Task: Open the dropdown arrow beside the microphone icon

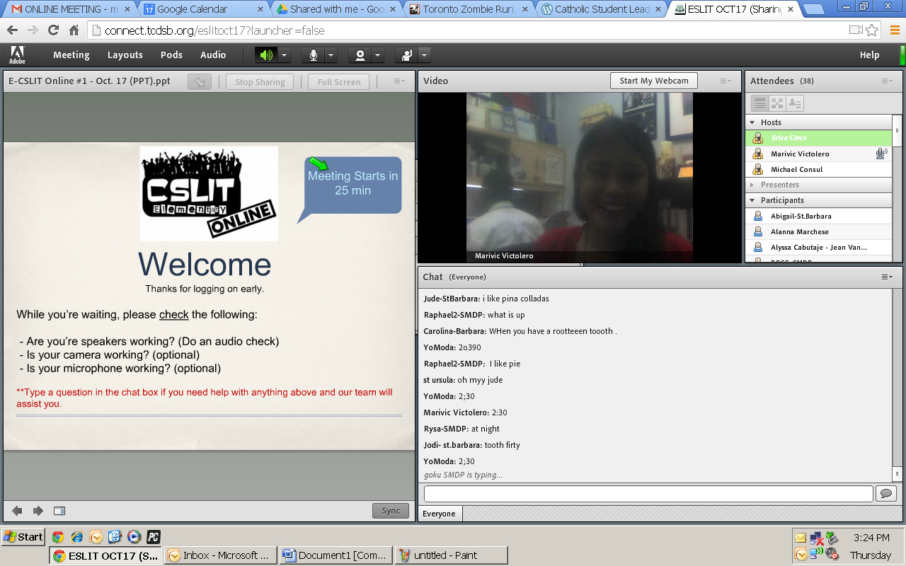Action: (x=331, y=55)
